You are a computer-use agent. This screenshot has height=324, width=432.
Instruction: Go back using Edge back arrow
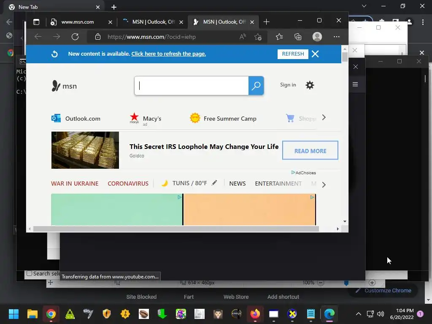(38, 37)
